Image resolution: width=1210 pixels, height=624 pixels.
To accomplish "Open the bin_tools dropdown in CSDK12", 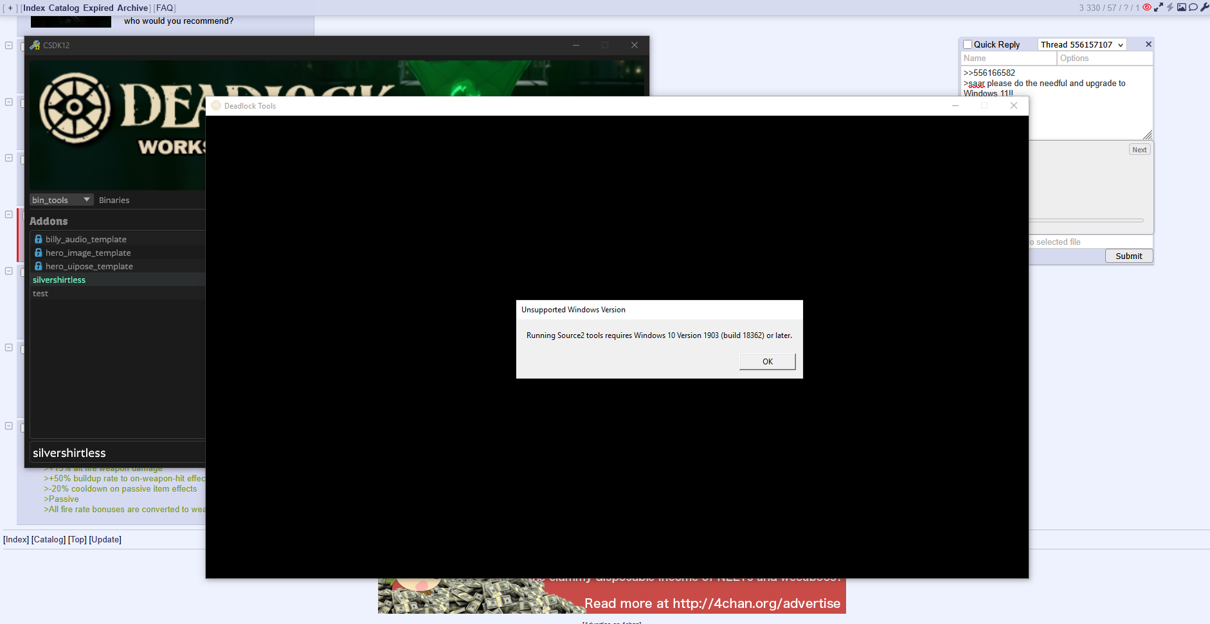I will [62, 200].
